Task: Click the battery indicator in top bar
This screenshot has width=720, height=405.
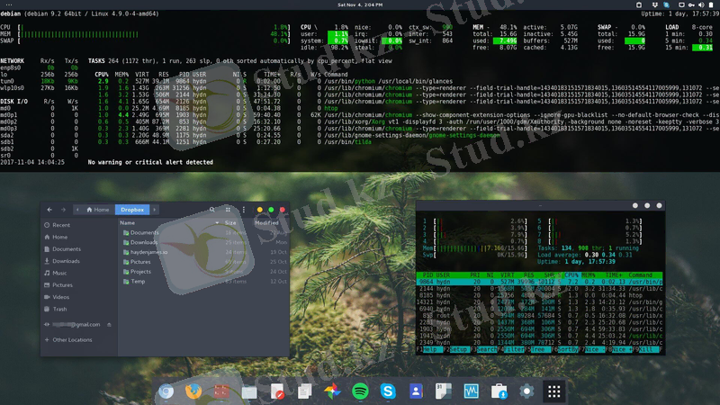Action: [x=711, y=4]
